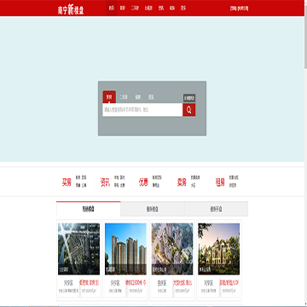This screenshot has width=307, height=307.
Task: Click the red magnifier search button
Action: [188, 110]
